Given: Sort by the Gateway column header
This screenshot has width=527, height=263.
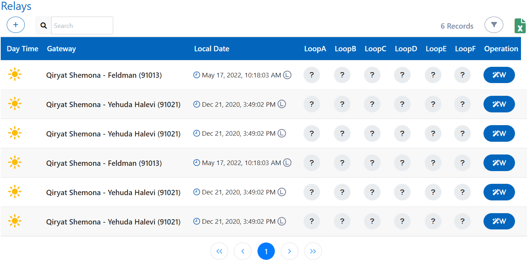Looking at the screenshot, I should click(x=61, y=49).
